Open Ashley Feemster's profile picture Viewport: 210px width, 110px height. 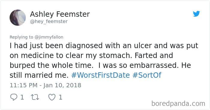coord(18,18)
